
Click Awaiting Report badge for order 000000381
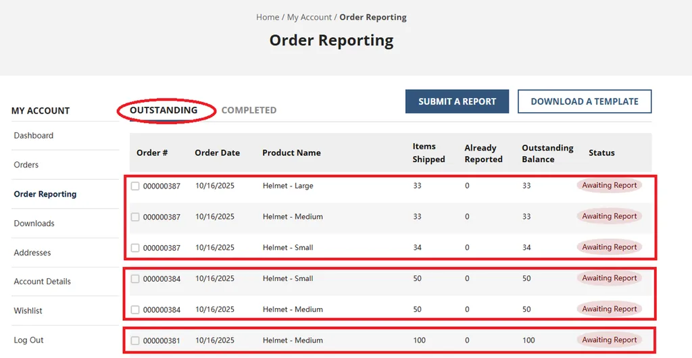click(609, 340)
